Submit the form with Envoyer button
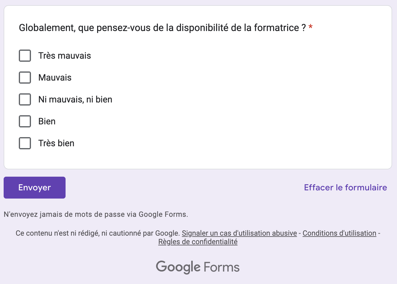This screenshot has height=284, width=397. [x=35, y=188]
